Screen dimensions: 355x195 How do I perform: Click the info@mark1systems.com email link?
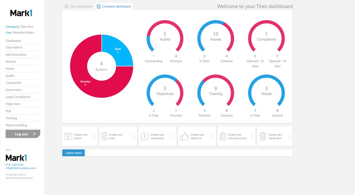pos(20,168)
